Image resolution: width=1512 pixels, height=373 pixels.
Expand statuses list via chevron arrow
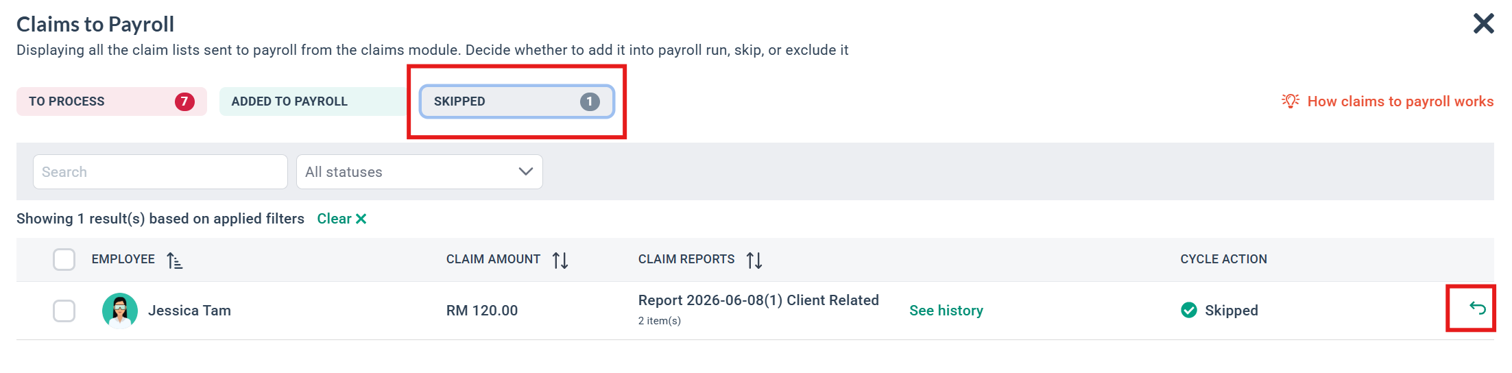(525, 171)
